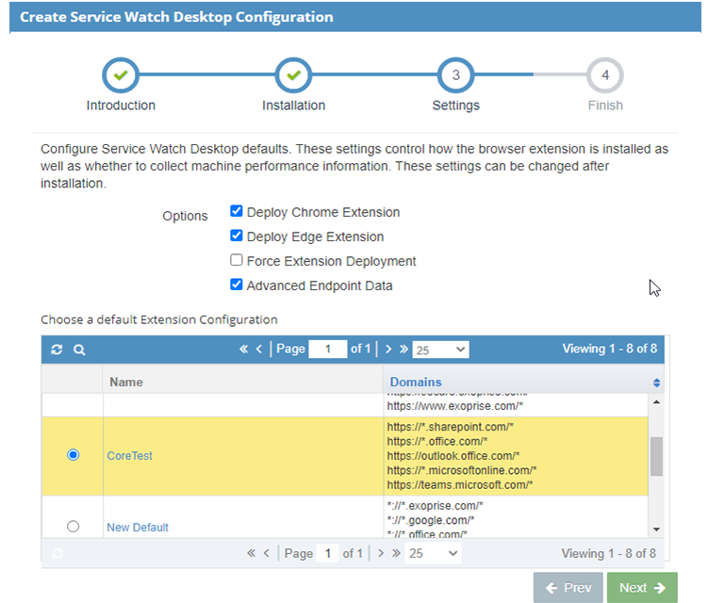Go to previous page in top pager

pos(259,349)
